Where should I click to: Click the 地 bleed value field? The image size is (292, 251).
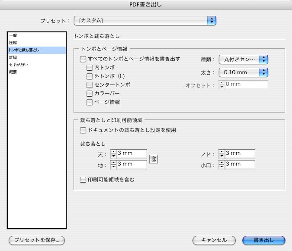pos(132,164)
